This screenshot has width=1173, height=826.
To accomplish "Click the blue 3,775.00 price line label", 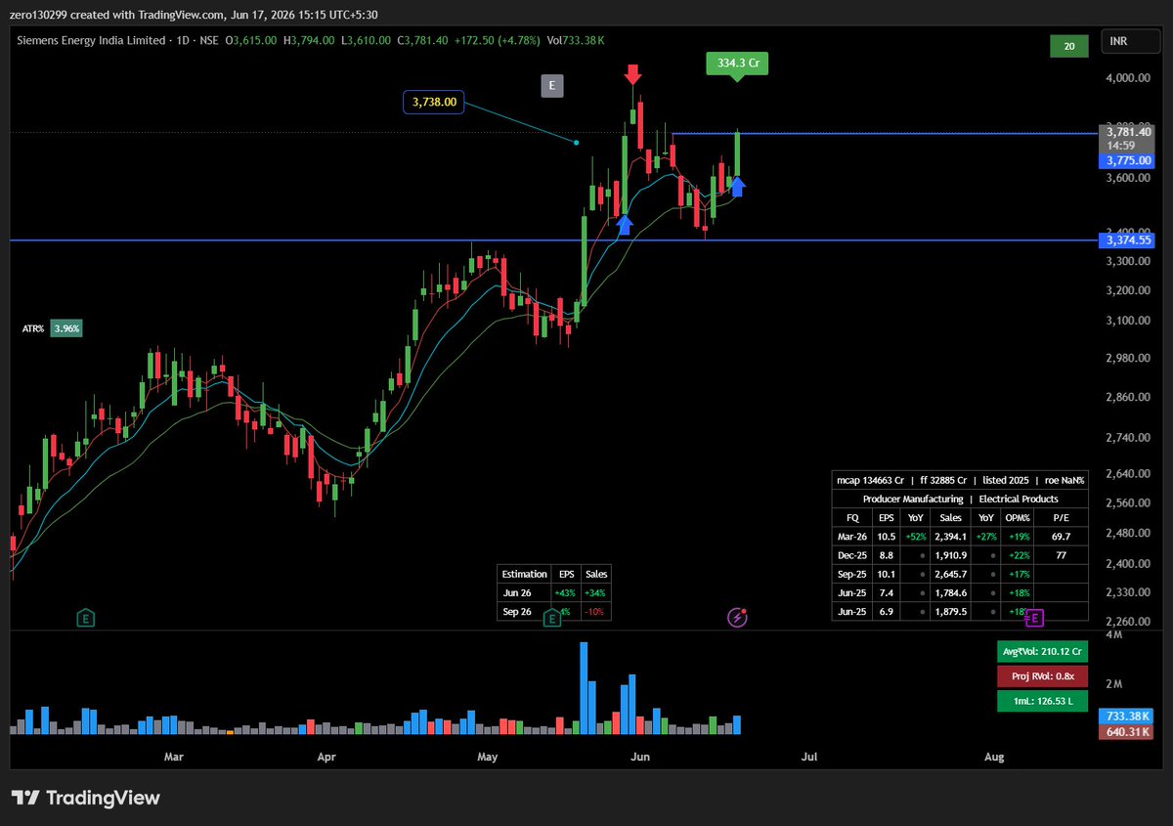I will (x=1127, y=160).
